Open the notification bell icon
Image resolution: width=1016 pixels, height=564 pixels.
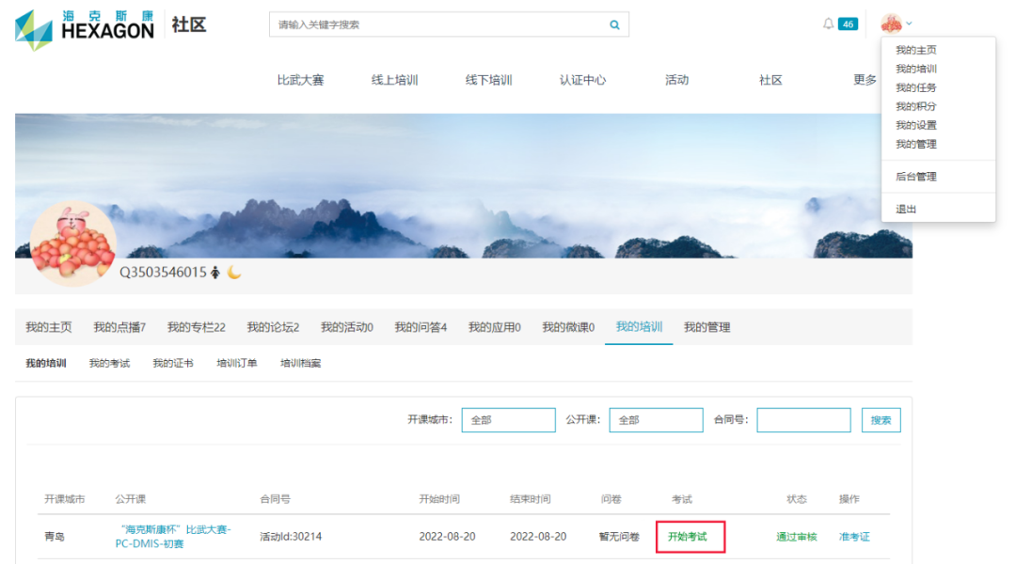click(828, 24)
